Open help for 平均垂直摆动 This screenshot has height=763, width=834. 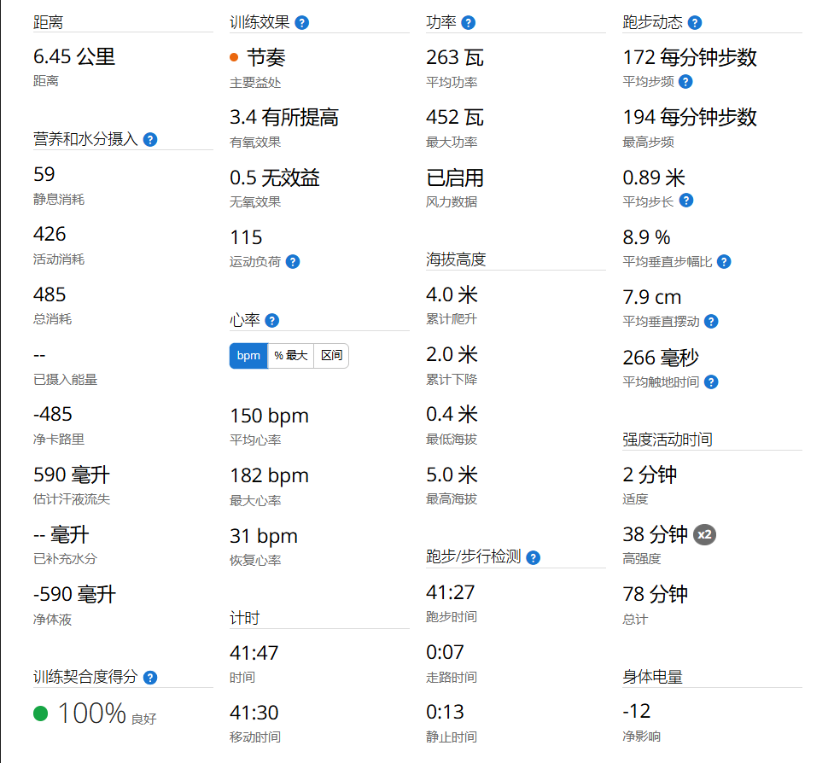click(x=711, y=322)
